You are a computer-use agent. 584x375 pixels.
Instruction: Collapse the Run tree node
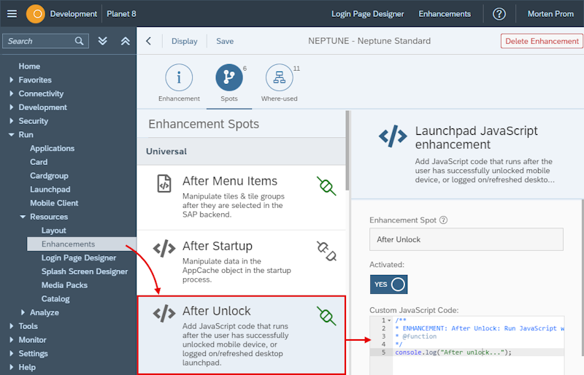pos(12,135)
